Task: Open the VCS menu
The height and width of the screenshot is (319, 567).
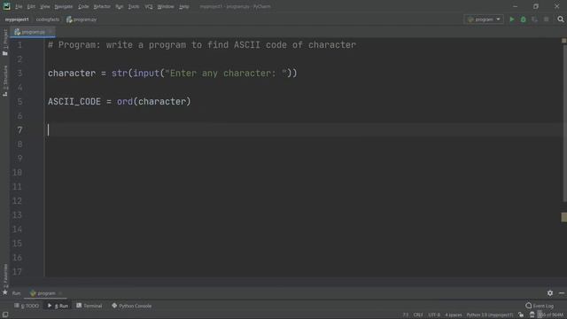Action: point(149,6)
